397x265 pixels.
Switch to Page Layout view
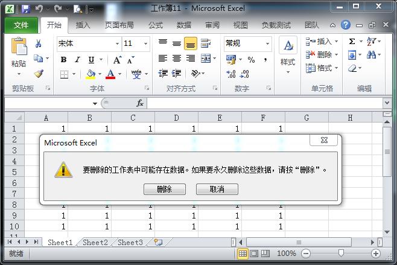click(254, 254)
